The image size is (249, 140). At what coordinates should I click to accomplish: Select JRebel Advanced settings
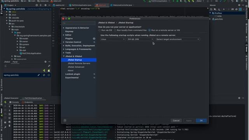pyautogui.click(x=76, y=67)
